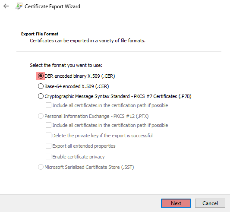Image resolution: width=230 pixels, height=212 pixels.
Task: Select Personal Information Exchange PKCS #12 (.PFX)
Action: (x=41, y=116)
